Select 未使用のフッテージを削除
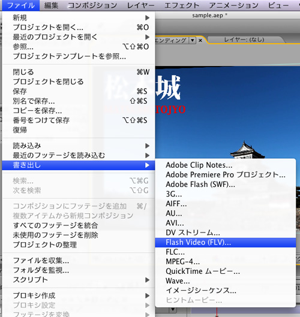This screenshot has width=300, height=317. point(79,235)
